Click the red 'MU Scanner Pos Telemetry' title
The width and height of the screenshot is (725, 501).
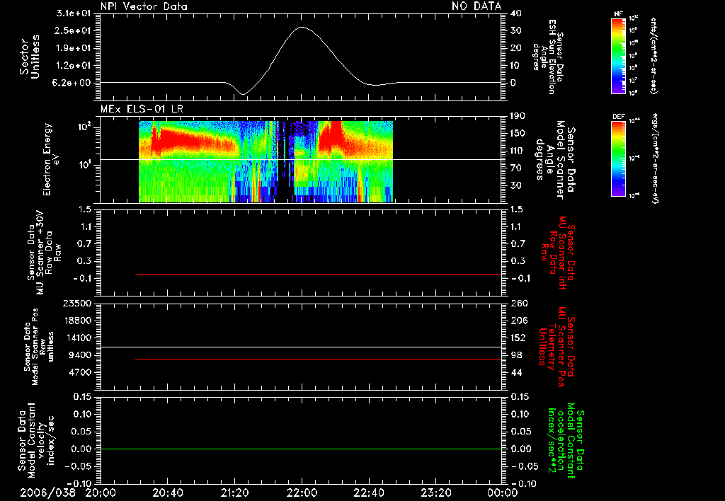556,347
